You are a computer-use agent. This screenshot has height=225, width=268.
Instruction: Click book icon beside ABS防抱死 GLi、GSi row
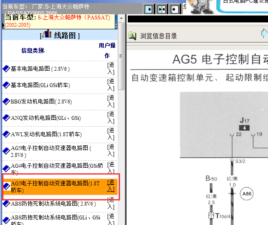tap(6, 220)
